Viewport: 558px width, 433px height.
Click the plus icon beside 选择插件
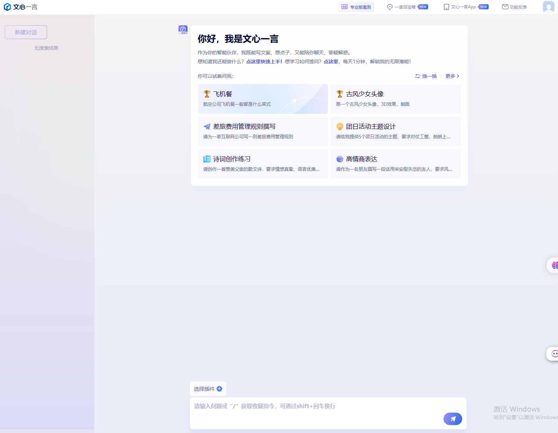tap(219, 389)
